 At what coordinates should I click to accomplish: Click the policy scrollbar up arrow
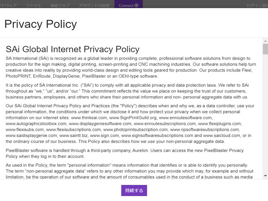point(265,41)
